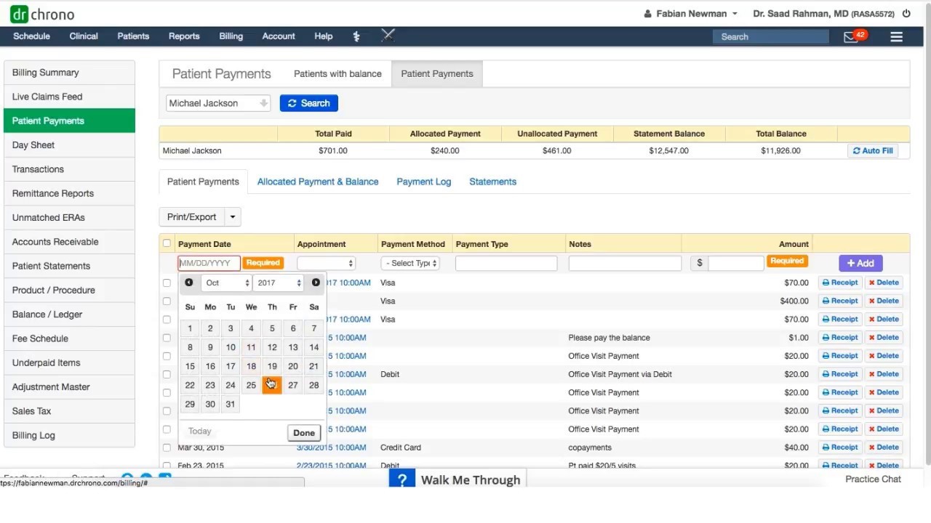Viewport: 931px width, 523px height.
Task: Open Remittance Reports from the sidebar
Action: [x=52, y=193]
